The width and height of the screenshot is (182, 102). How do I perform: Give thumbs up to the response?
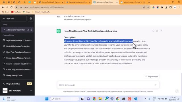(x=157, y=31)
